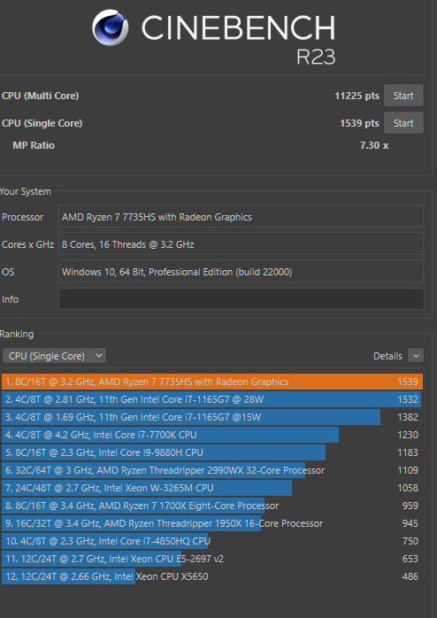
Task: Select ranking row Xeon W-3265M
Action: click(x=212, y=488)
